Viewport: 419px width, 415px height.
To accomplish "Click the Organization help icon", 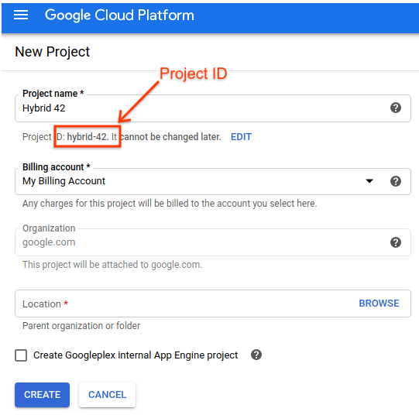I will pos(396,242).
